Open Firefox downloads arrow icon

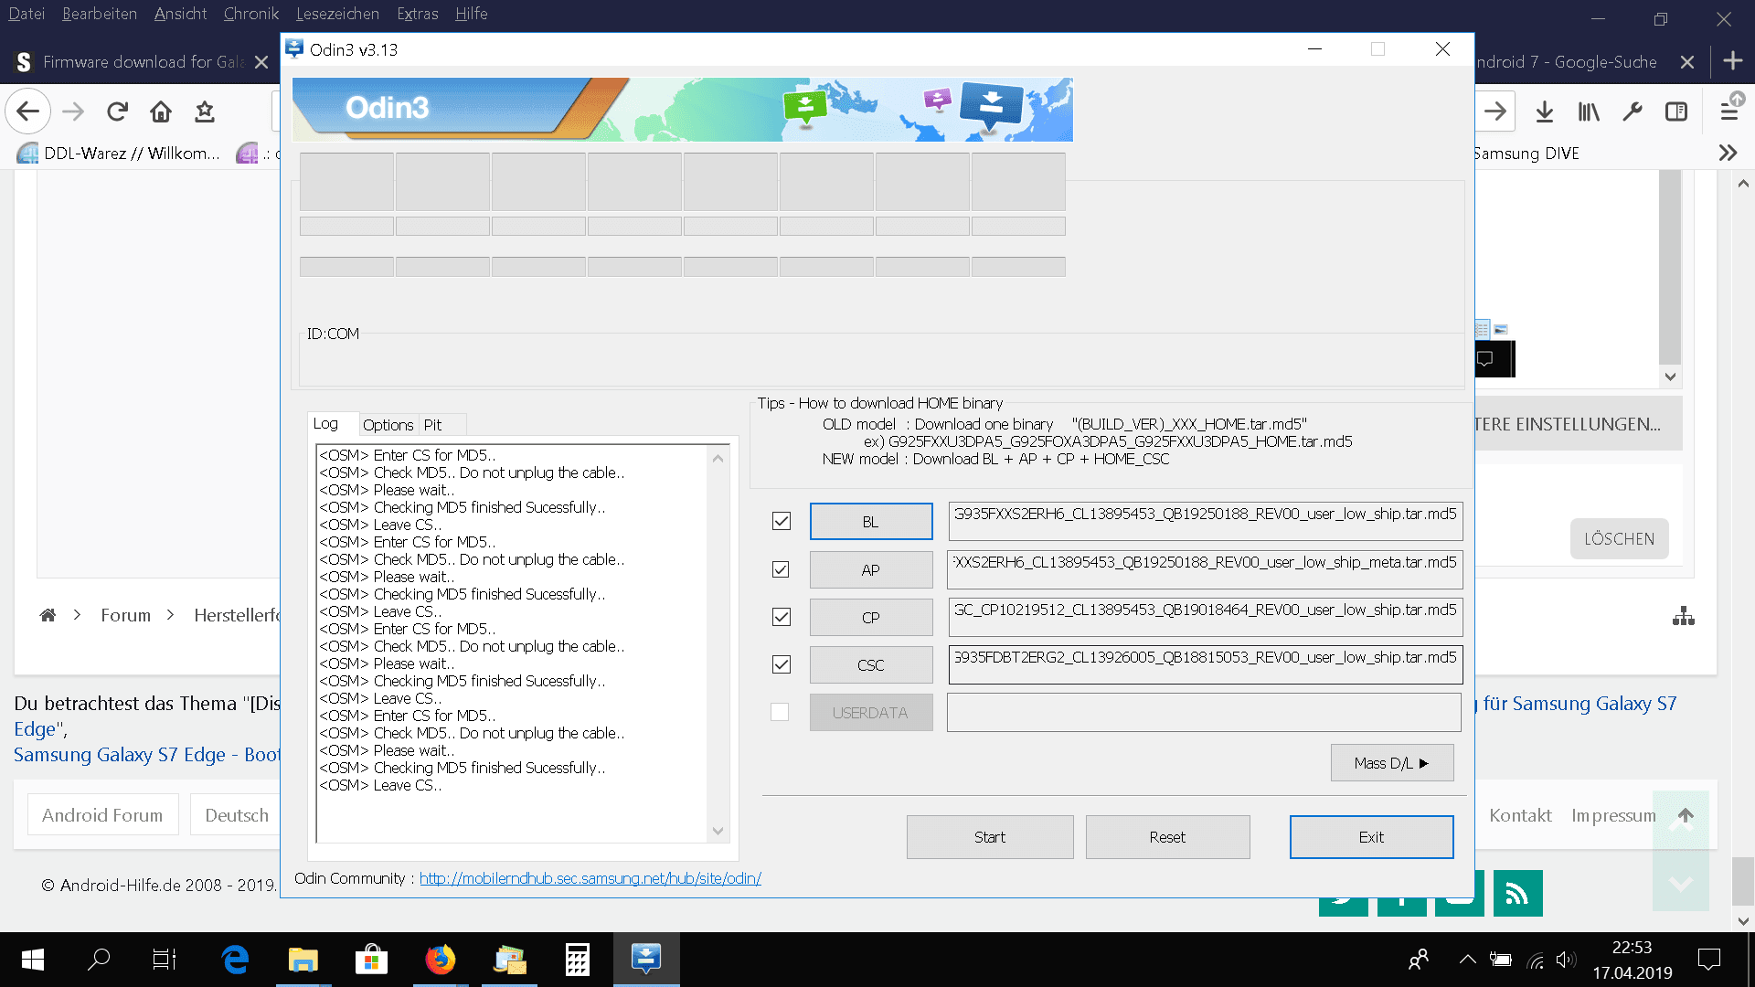click(x=1545, y=111)
